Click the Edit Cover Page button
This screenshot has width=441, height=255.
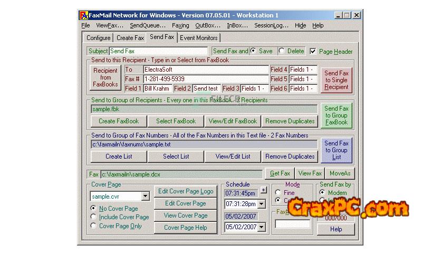pyautogui.click(x=186, y=203)
